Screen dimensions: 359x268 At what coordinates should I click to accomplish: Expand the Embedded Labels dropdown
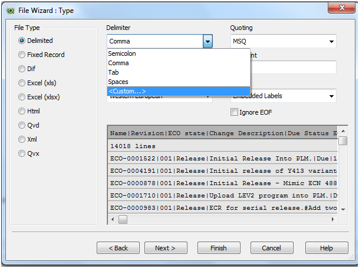331,95
